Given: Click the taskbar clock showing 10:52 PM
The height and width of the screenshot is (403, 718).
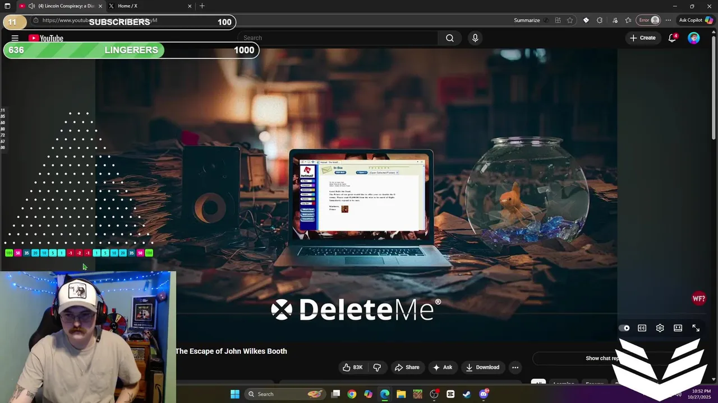Looking at the screenshot, I should [x=701, y=394].
